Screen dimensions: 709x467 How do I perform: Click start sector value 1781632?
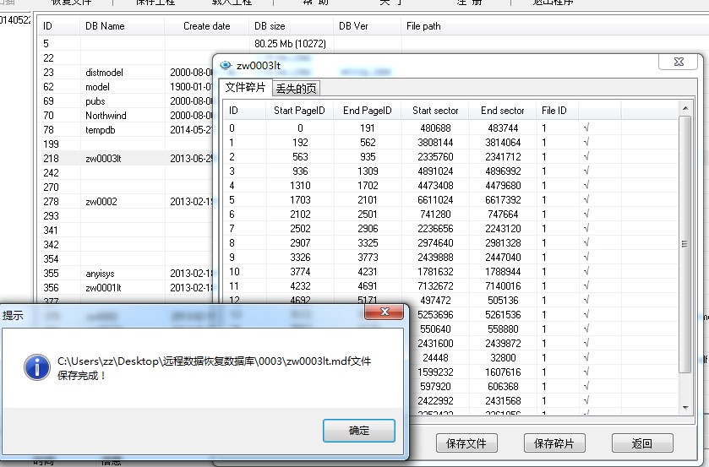pyautogui.click(x=435, y=272)
